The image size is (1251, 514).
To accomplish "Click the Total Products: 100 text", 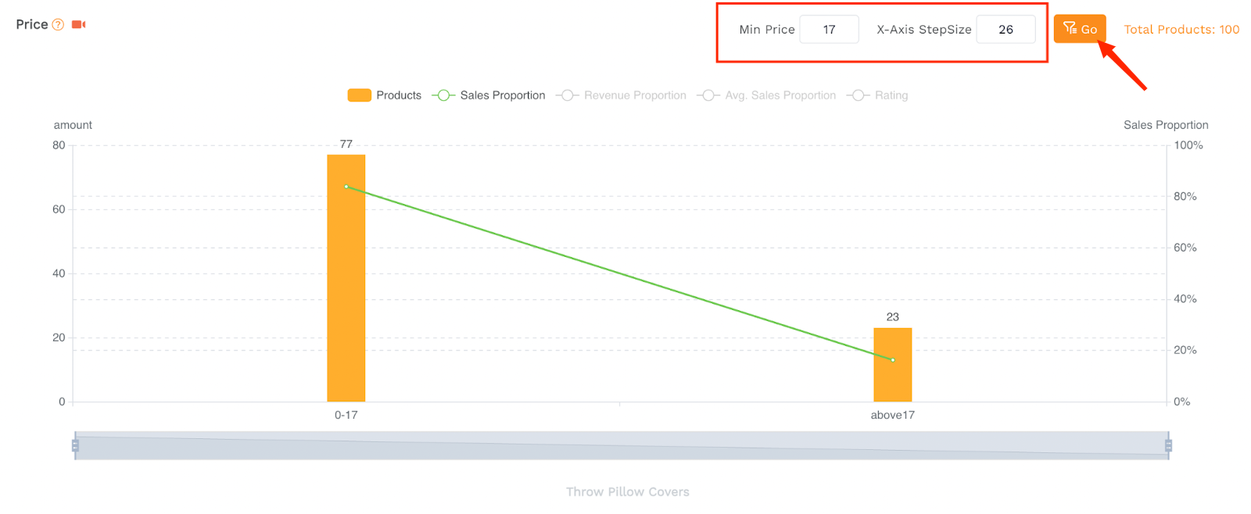I will coord(1181,30).
